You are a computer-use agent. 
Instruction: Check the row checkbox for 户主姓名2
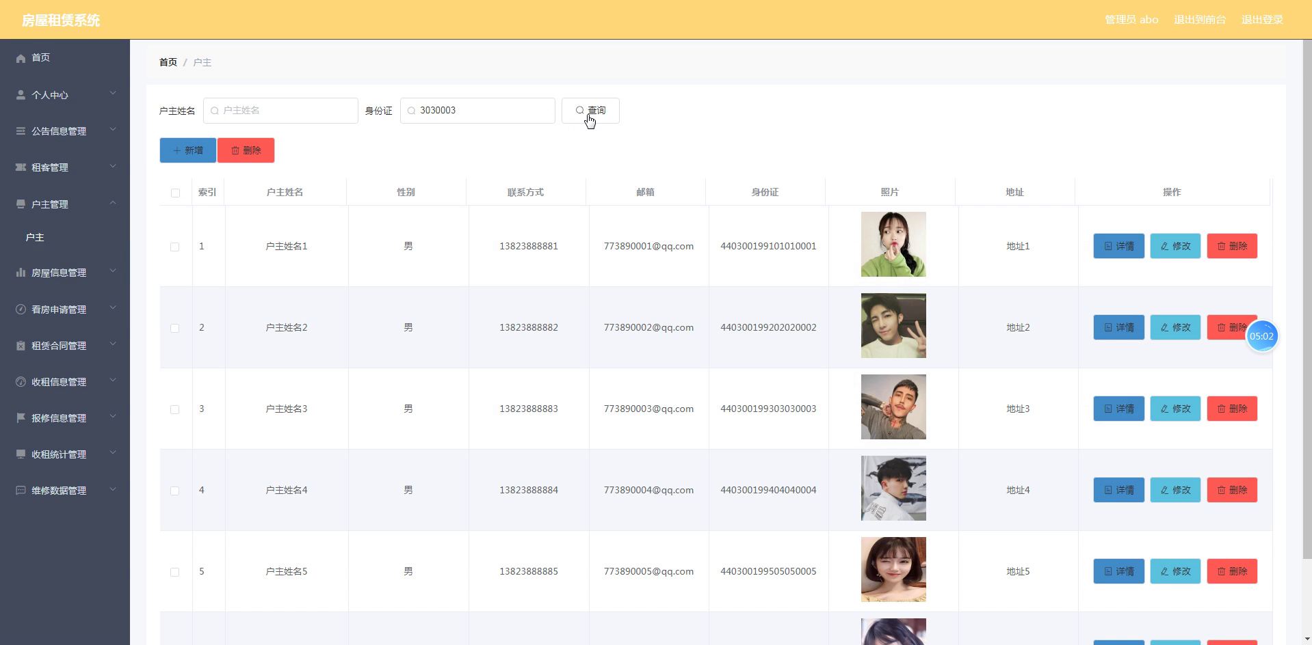pyautogui.click(x=174, y=328)
